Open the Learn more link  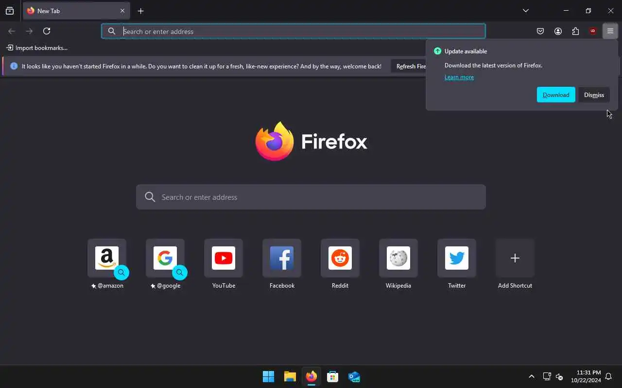[459, 77]
